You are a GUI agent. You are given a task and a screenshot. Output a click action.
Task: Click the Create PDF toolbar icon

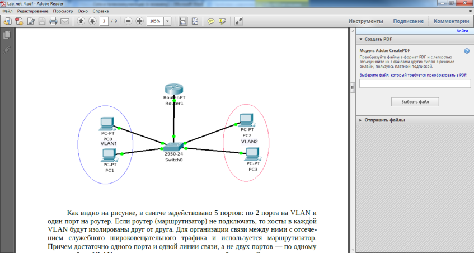19,21
